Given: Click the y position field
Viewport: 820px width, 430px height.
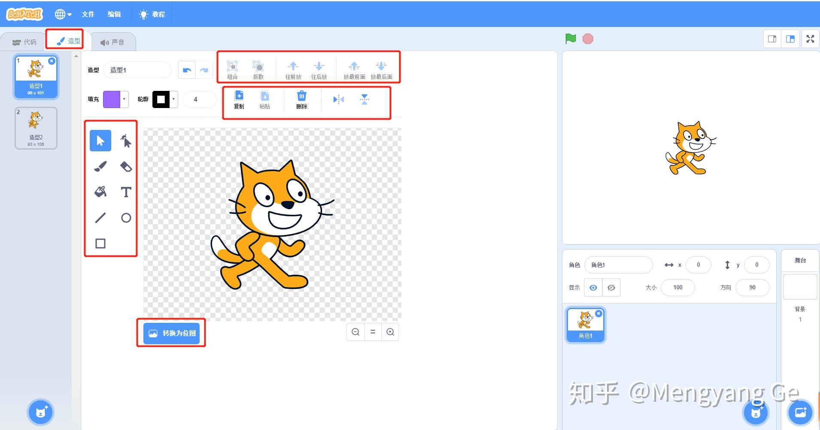Looking at the screenshot, I should tap(757, 265).
